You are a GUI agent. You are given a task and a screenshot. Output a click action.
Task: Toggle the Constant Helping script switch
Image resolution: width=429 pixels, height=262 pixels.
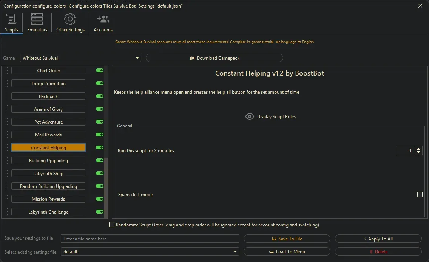[99, 147]
